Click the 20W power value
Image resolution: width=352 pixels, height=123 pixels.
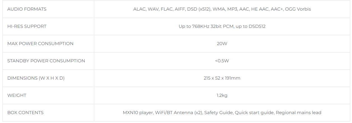222,44
